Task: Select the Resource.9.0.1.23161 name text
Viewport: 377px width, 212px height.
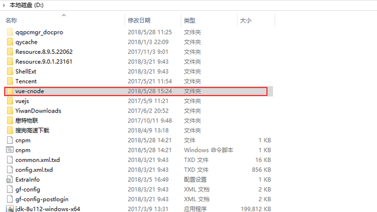Action: click(44, 61)
